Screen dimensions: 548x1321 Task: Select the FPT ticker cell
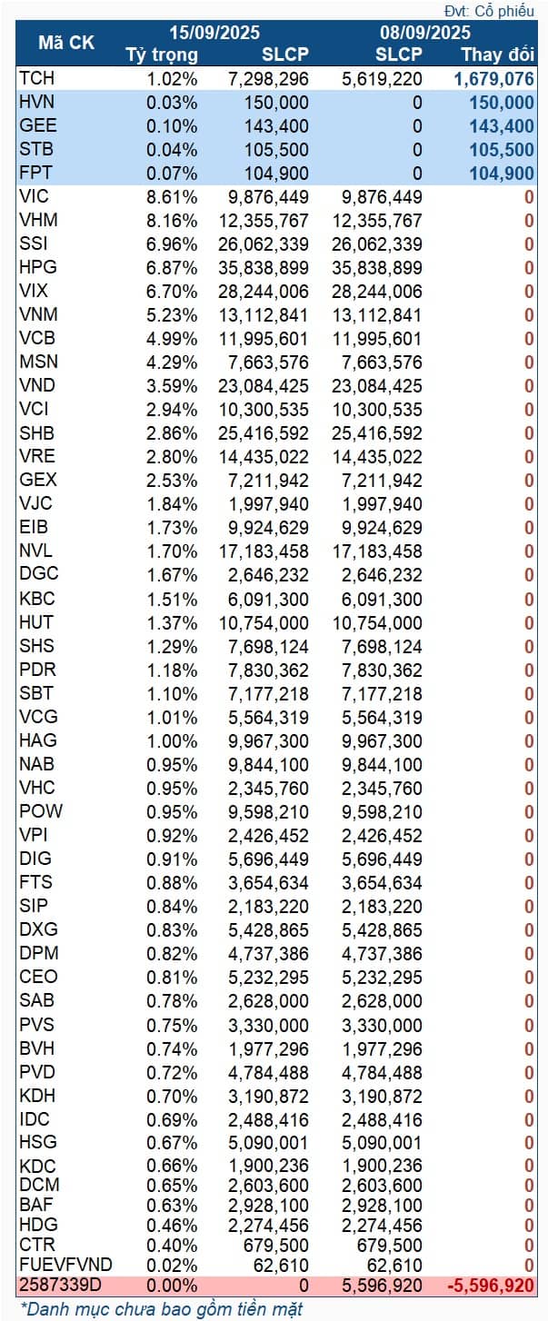(36, 173)
